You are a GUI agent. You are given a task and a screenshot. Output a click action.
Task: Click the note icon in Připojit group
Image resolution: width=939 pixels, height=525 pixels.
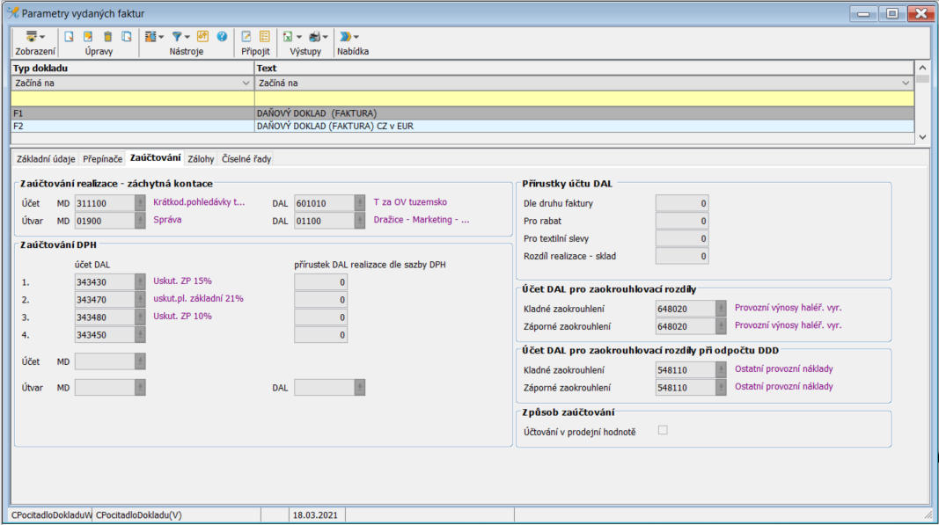pyautogui.click(x=246, y=37)
